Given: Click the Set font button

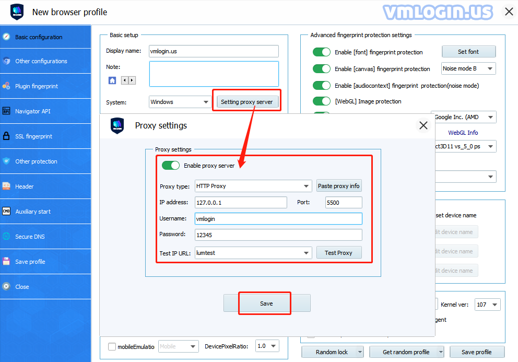Looking at the screenshot, I should (468, 52).
